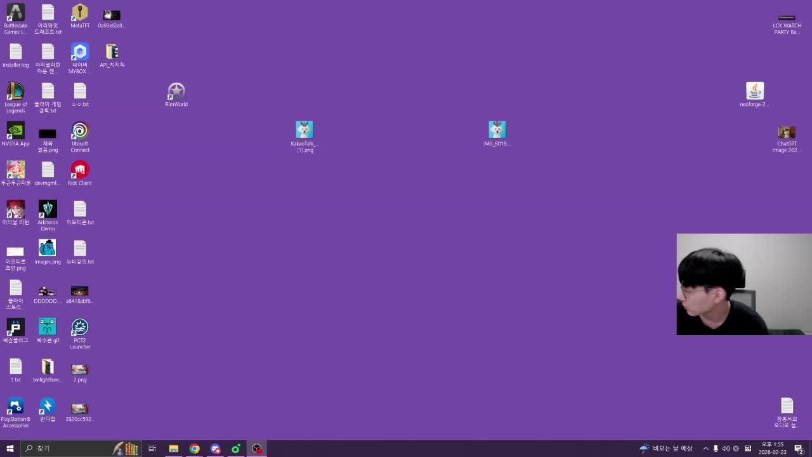Select the 이터널 리턴 game shortcut

[x=15, y=213]
